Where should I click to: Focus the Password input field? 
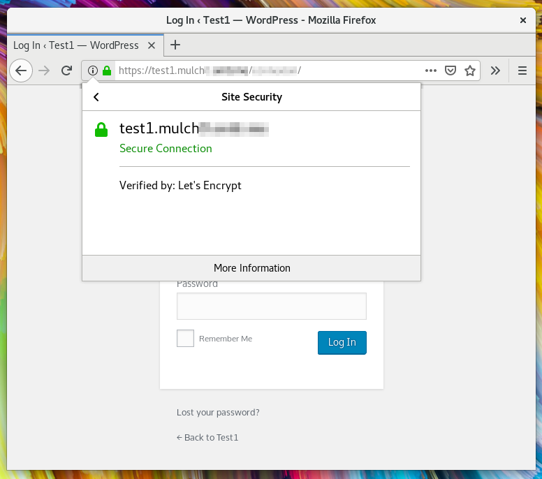coord(272,307)
